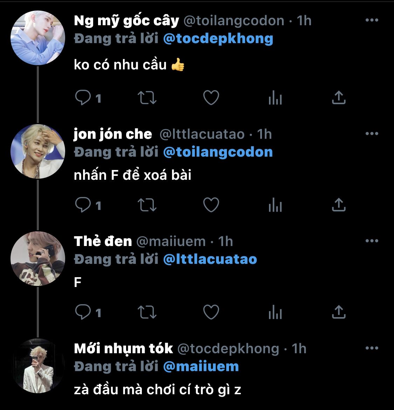Like Thẻ đen's "F" tweet
394x410 pixels.
(x=211, y=312)
